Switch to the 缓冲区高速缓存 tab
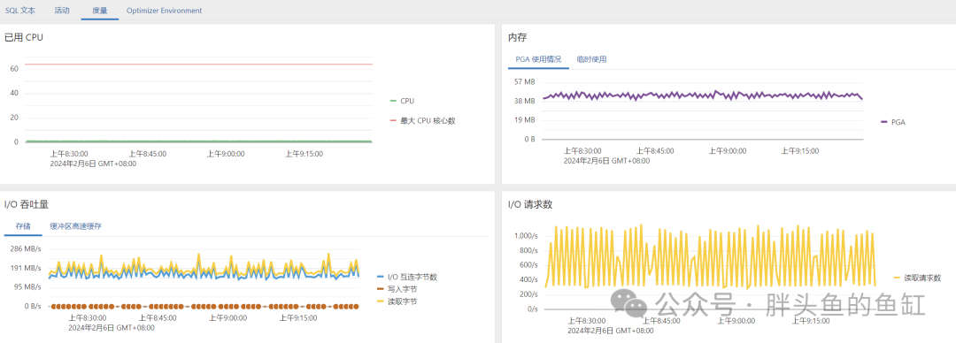956x343 pixels. click(75, 226)
